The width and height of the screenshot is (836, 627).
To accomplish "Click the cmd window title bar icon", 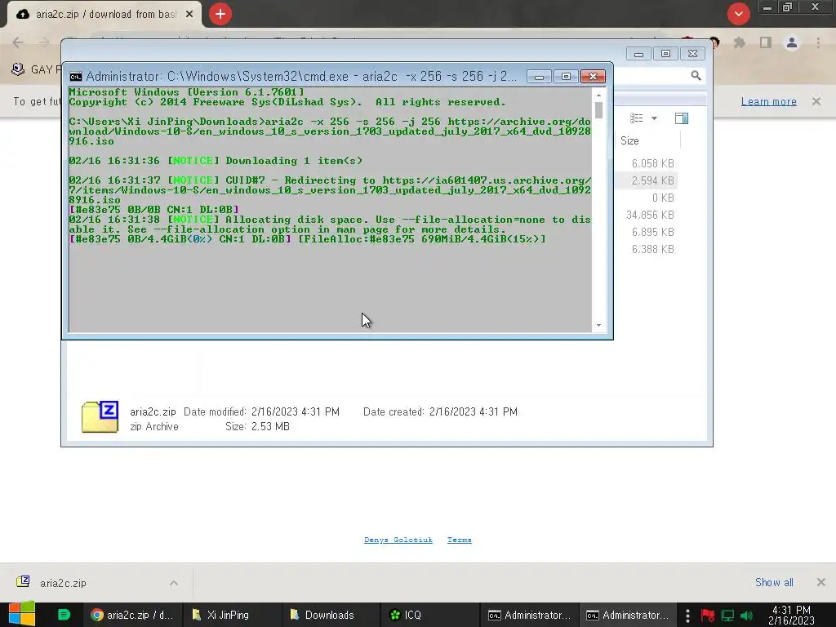I will click(76, 77).
